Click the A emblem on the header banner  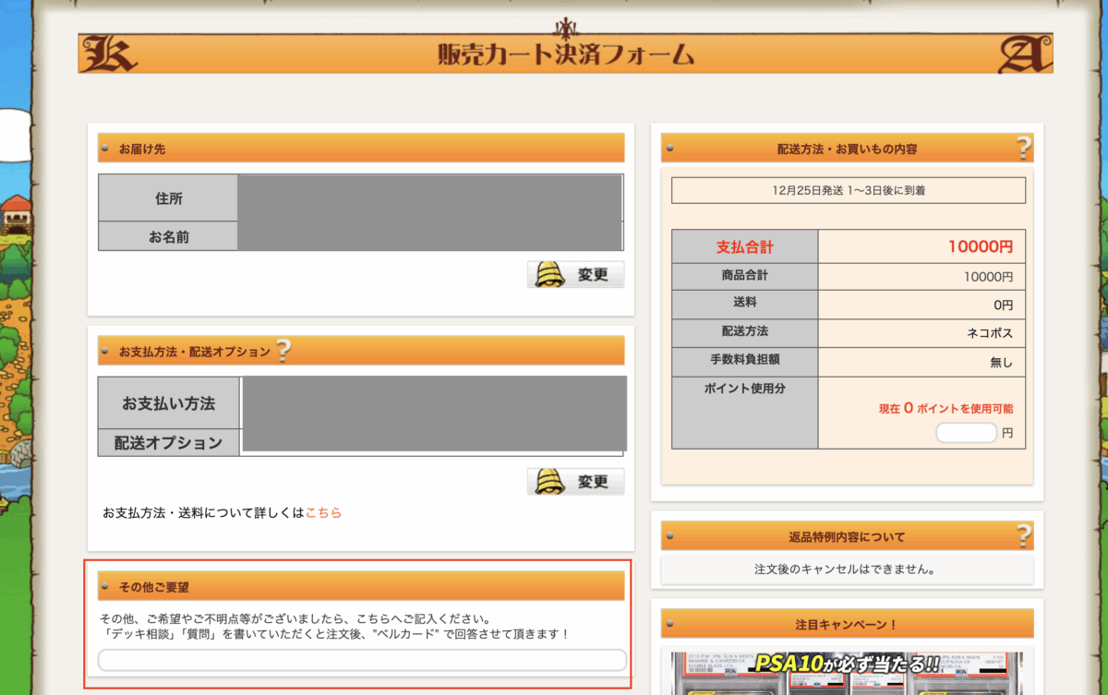1026,55
